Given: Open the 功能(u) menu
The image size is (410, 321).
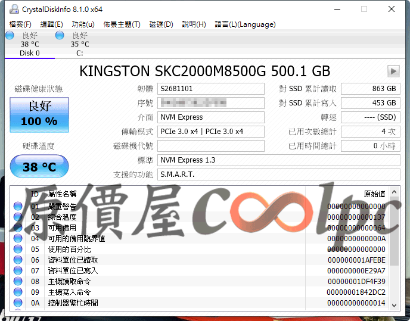Looking at the screenshot, I should pos(83,24).
